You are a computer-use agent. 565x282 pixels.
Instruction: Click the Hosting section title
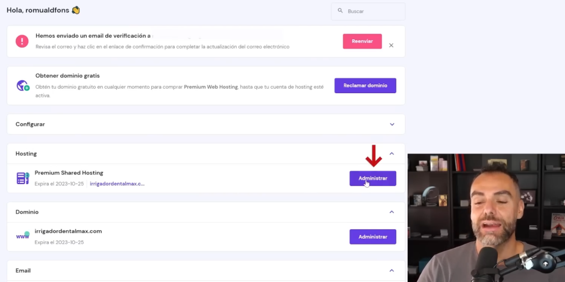pyautogui.click(x=26, y=154)
